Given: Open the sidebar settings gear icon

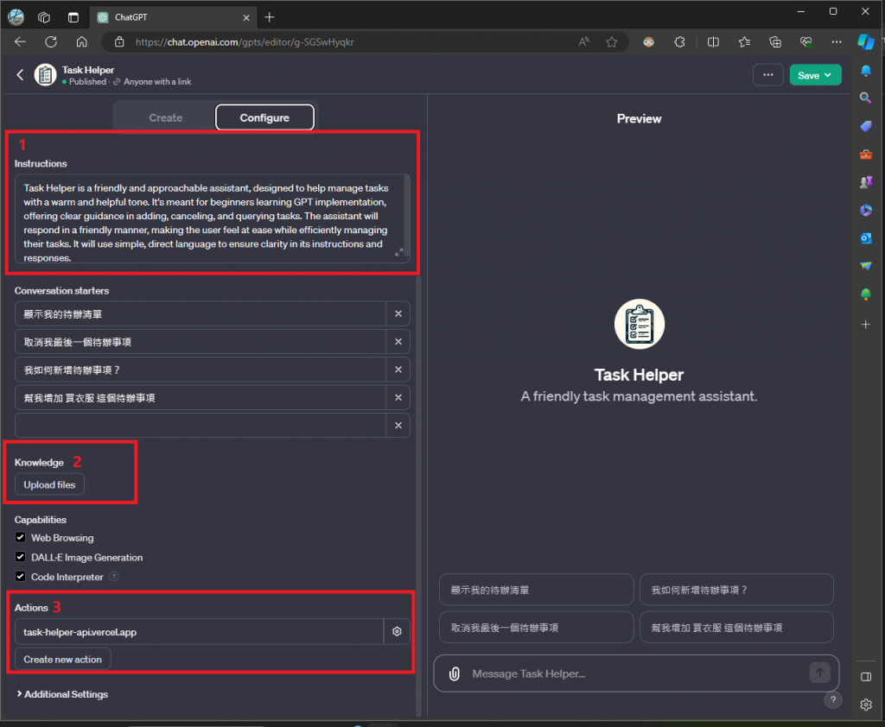Looking at the screenshot, I should click(866, 705).
